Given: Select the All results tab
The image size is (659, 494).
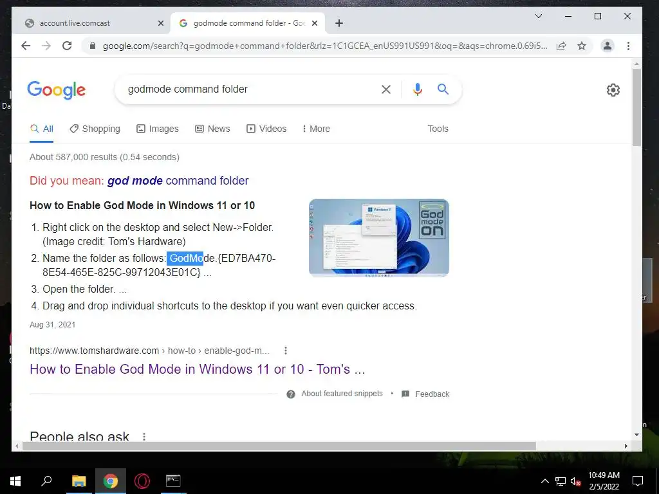Looking at the screenshot, I should pyautogui.click(x=42, y=129).
